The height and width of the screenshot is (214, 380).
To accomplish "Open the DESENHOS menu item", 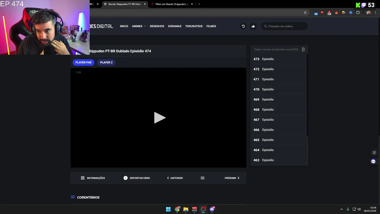I will tap(157, 26).
